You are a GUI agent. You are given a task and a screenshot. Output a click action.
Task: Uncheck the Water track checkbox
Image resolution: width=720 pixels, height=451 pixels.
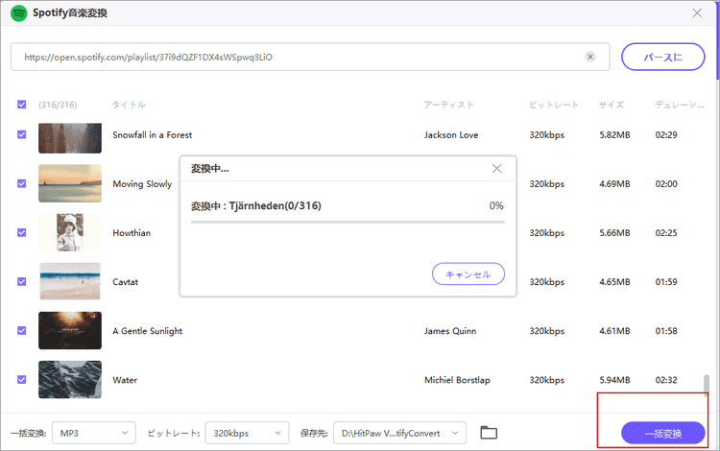tap(21, 379)
